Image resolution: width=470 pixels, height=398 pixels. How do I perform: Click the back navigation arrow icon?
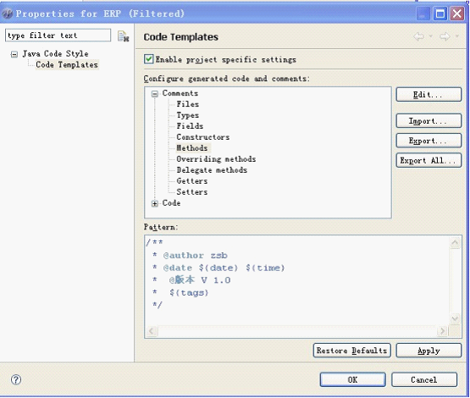tap(418, 36)
